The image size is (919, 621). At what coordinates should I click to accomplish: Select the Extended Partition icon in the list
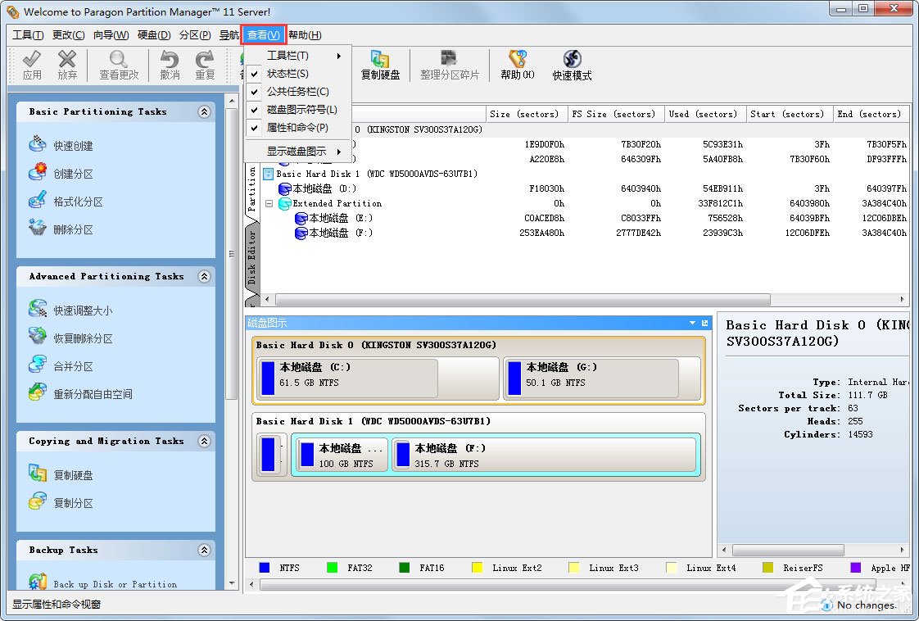click(x=285, y=203)
